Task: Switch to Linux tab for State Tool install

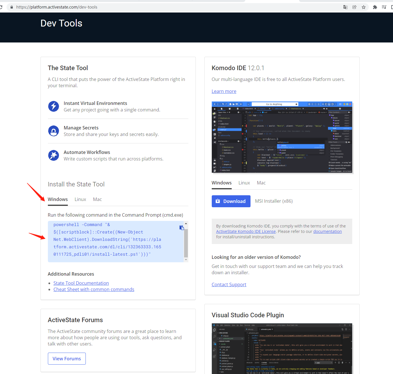Action: [x=80, y=199]
